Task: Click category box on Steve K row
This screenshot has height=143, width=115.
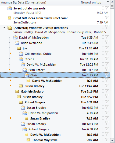Action: coord(103,59)
